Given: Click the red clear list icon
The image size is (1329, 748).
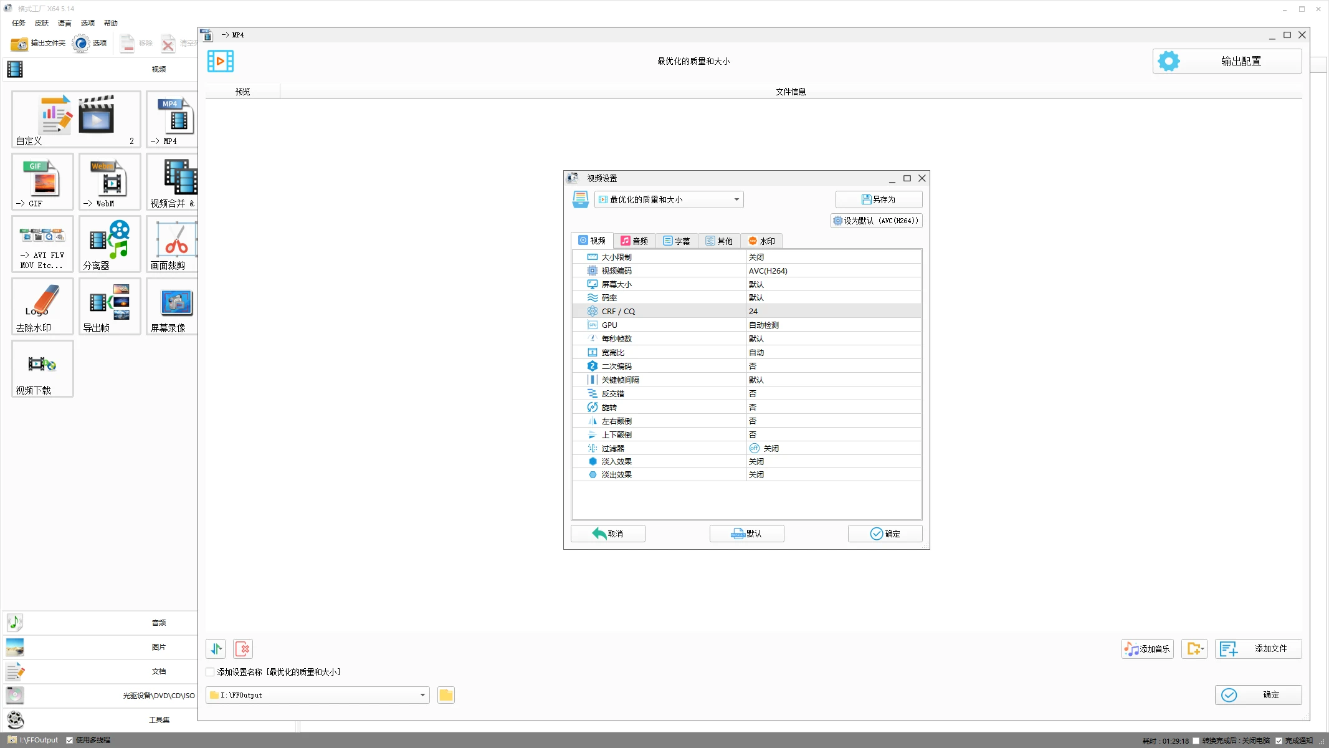Looking at the screenshot, I should coord(243,649).
